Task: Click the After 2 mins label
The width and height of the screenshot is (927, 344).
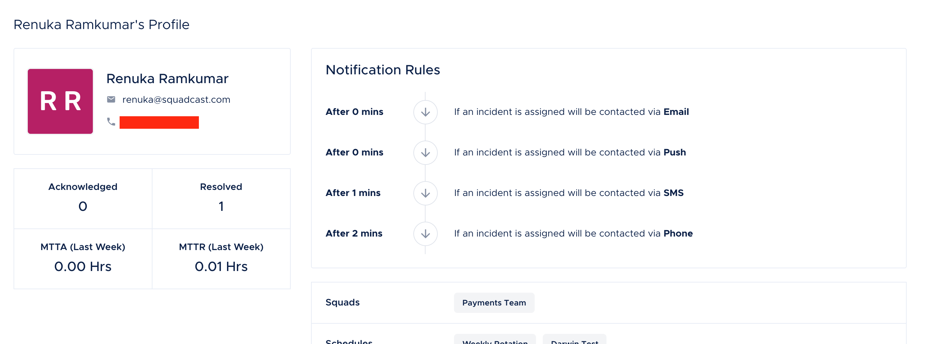Action: click(354, 234)
